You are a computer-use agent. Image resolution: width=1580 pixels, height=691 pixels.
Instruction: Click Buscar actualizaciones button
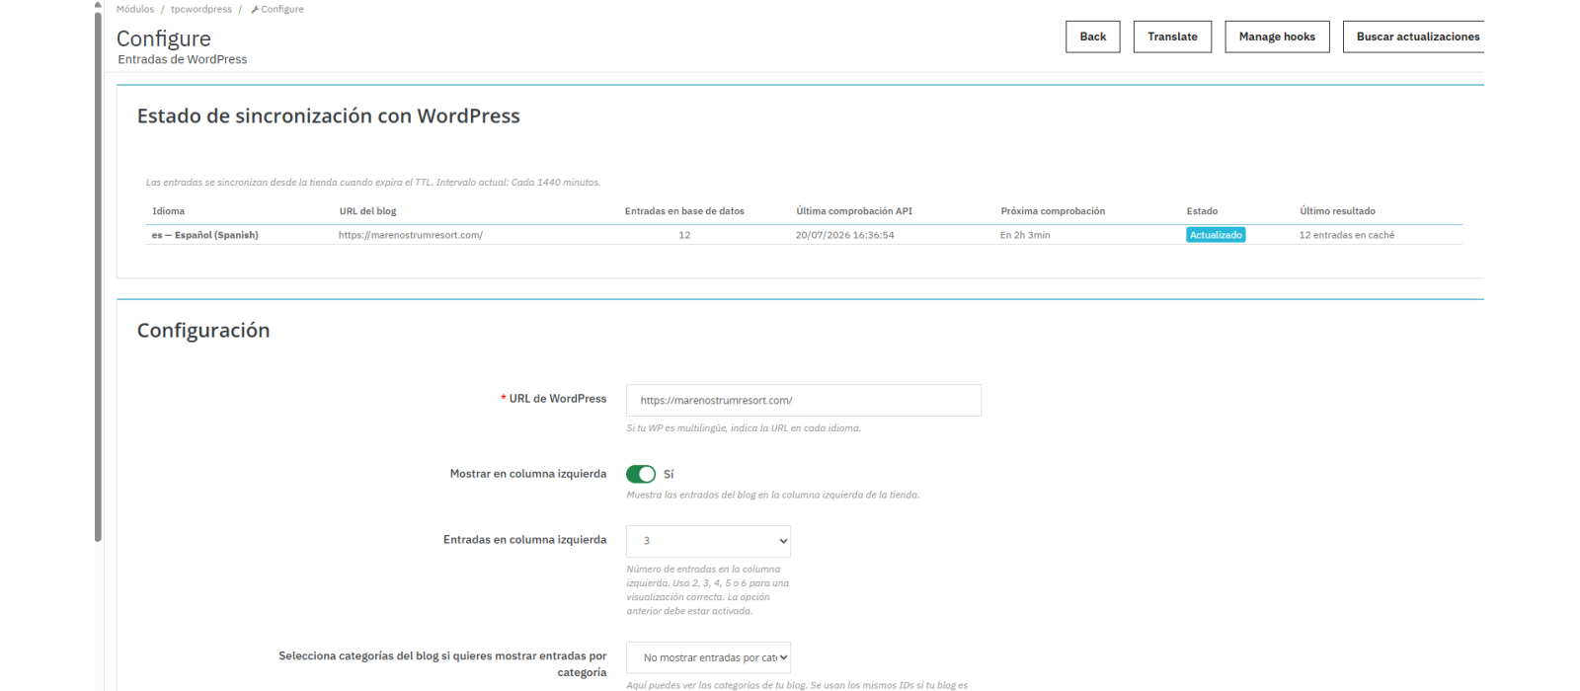tap(1414, 37)
